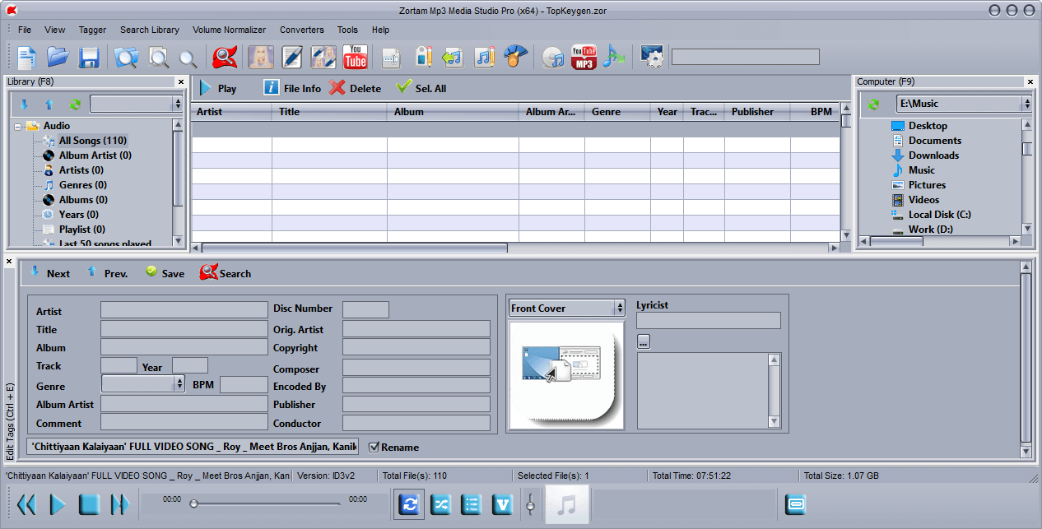This screenshot has height=529, width=1042.
Task: Click the Composer input field
Action: pos(416,368)
